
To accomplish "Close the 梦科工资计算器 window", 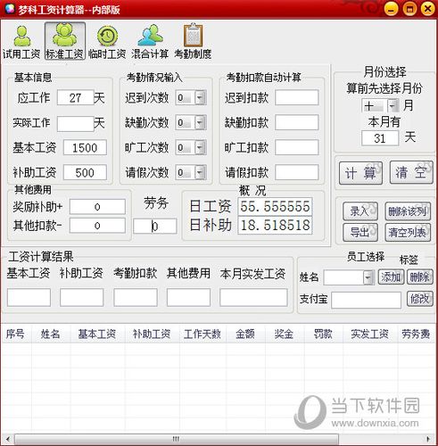I will [428, 9].
